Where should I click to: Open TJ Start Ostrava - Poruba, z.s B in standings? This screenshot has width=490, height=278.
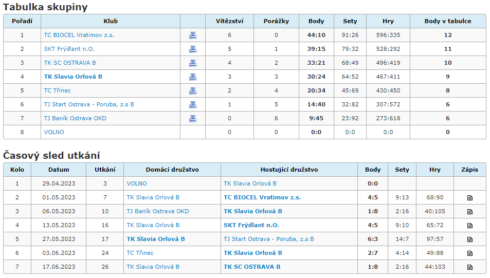(89, 104)
